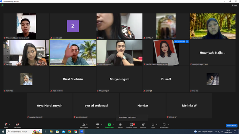Click the green encryption shield icon
The width and height of the screenshot is (239, 134).
pos(3,5)
